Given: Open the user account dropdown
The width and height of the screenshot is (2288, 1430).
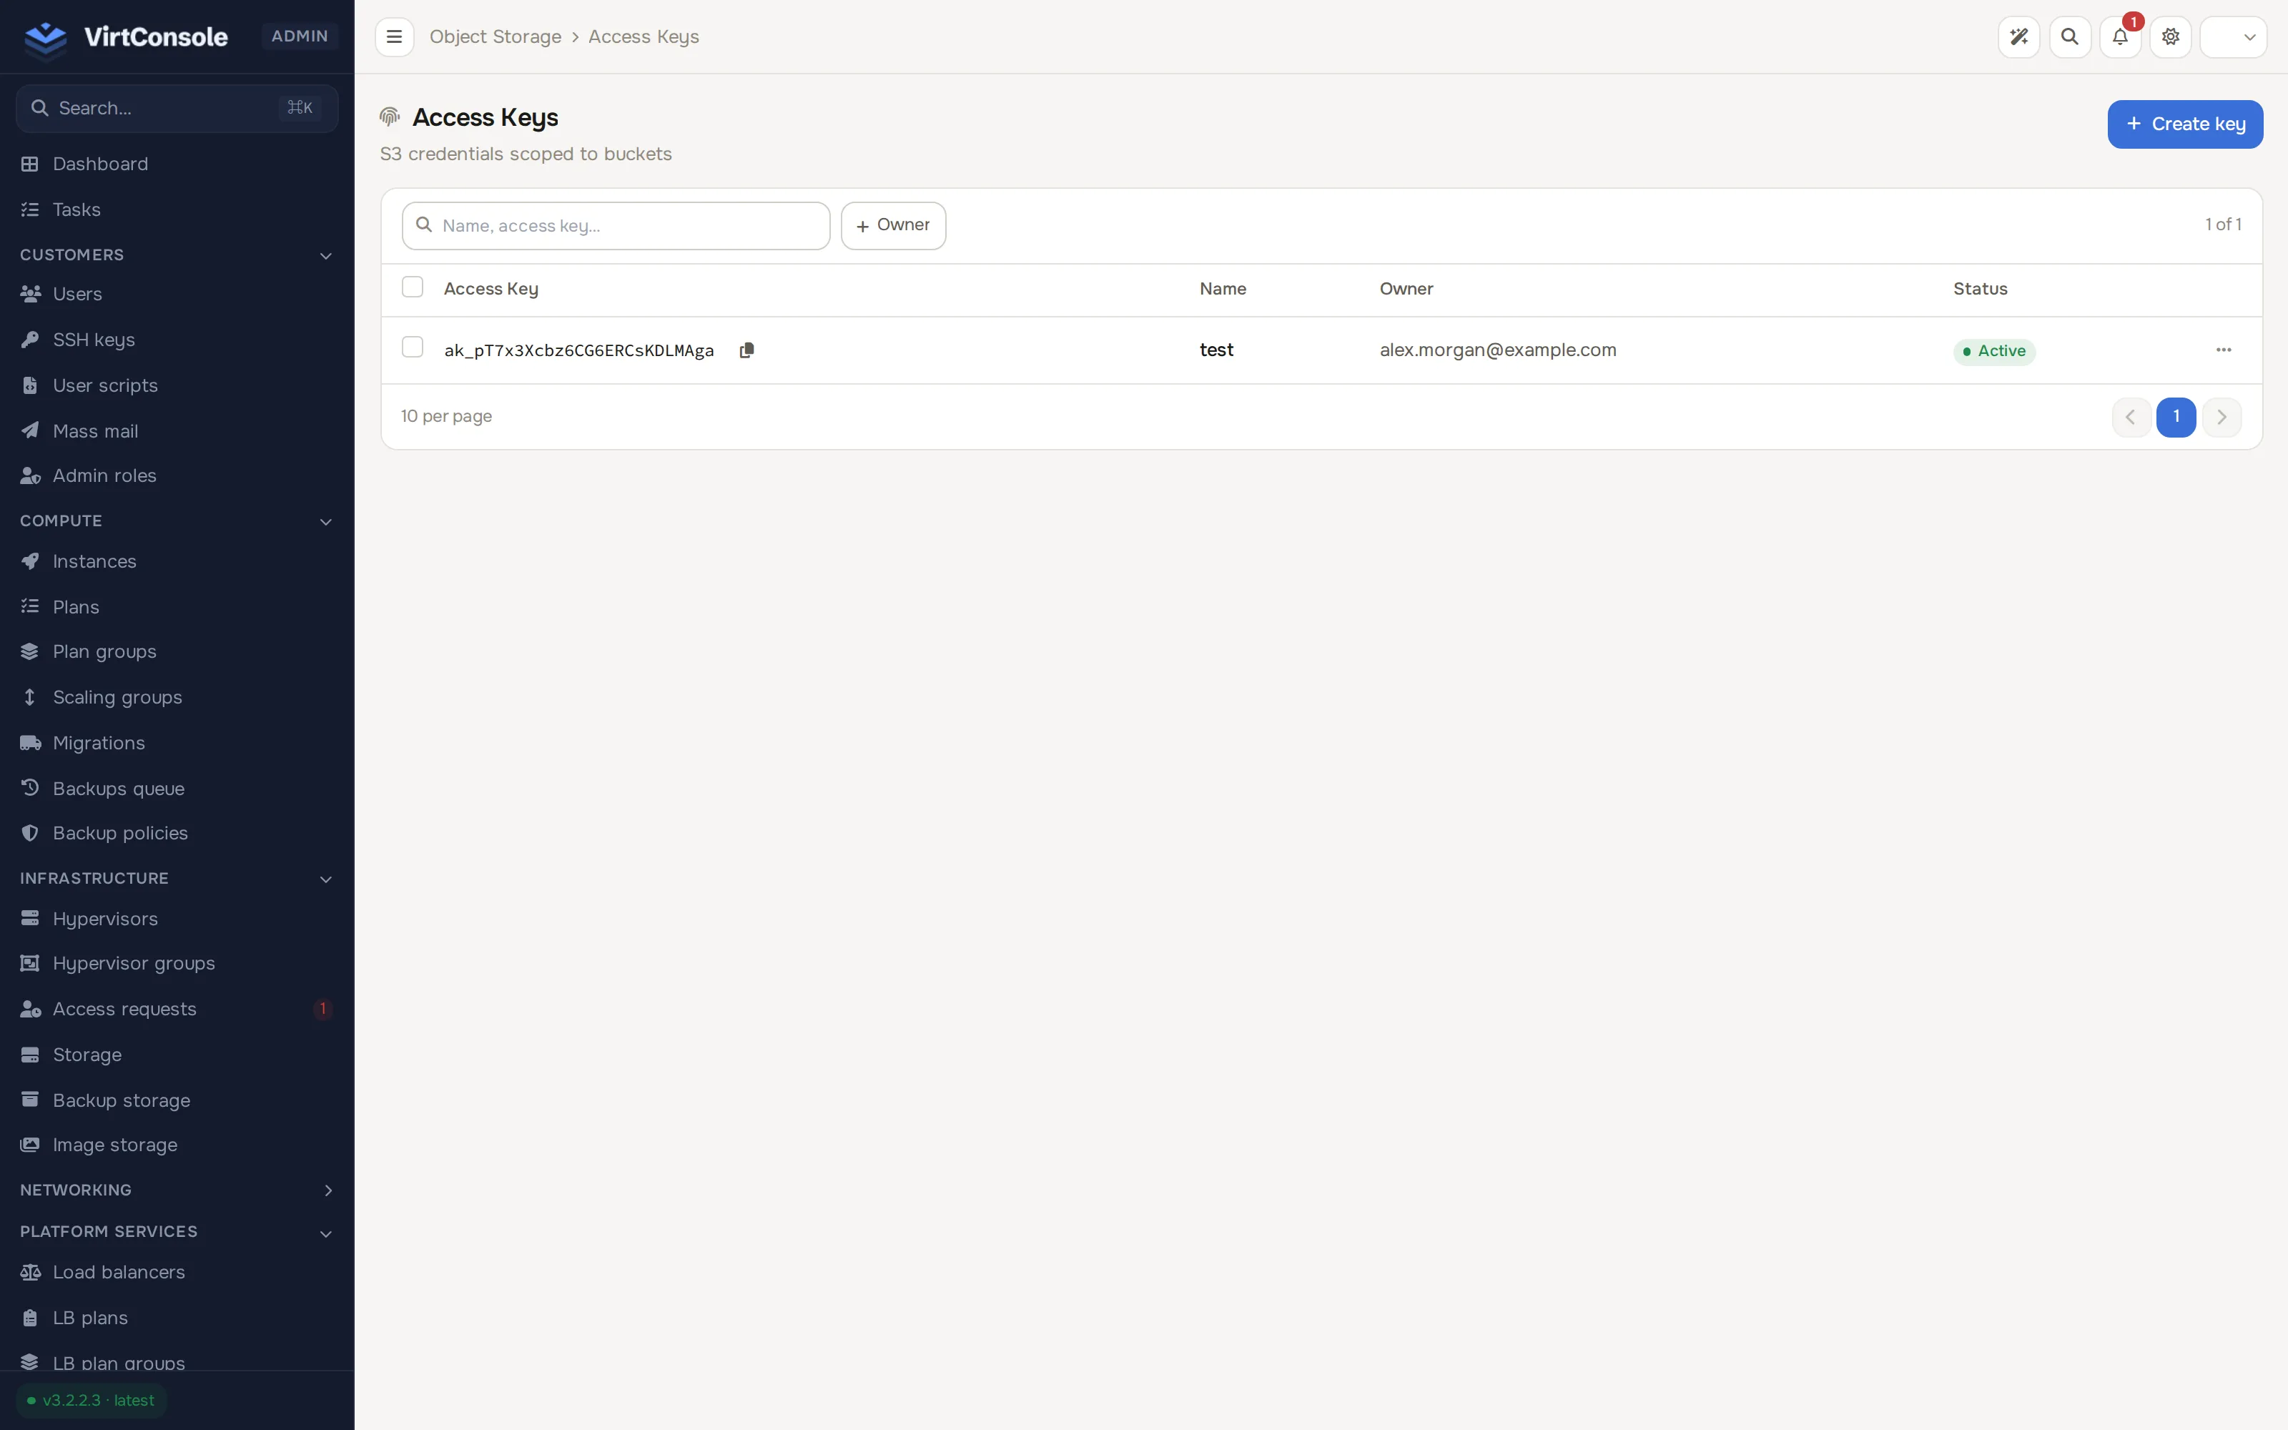Looking at the screenshot, I should click(x=2233, y=37).
